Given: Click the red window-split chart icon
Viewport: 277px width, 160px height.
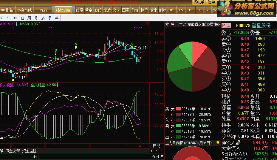Looking at the screenshot, I should [147, 24].
